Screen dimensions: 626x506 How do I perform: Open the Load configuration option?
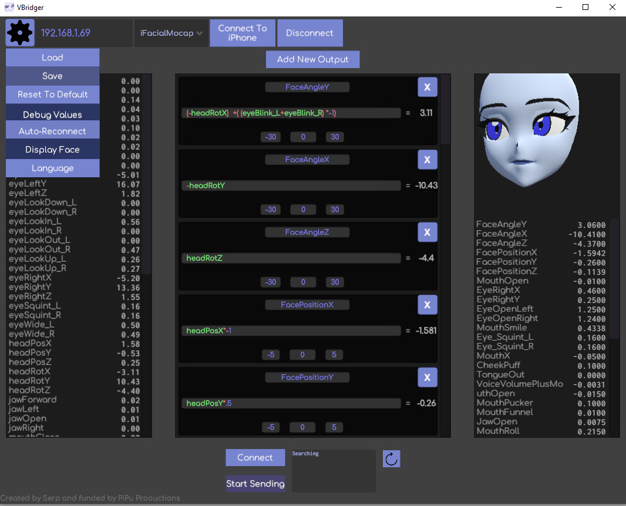(52, 57)
